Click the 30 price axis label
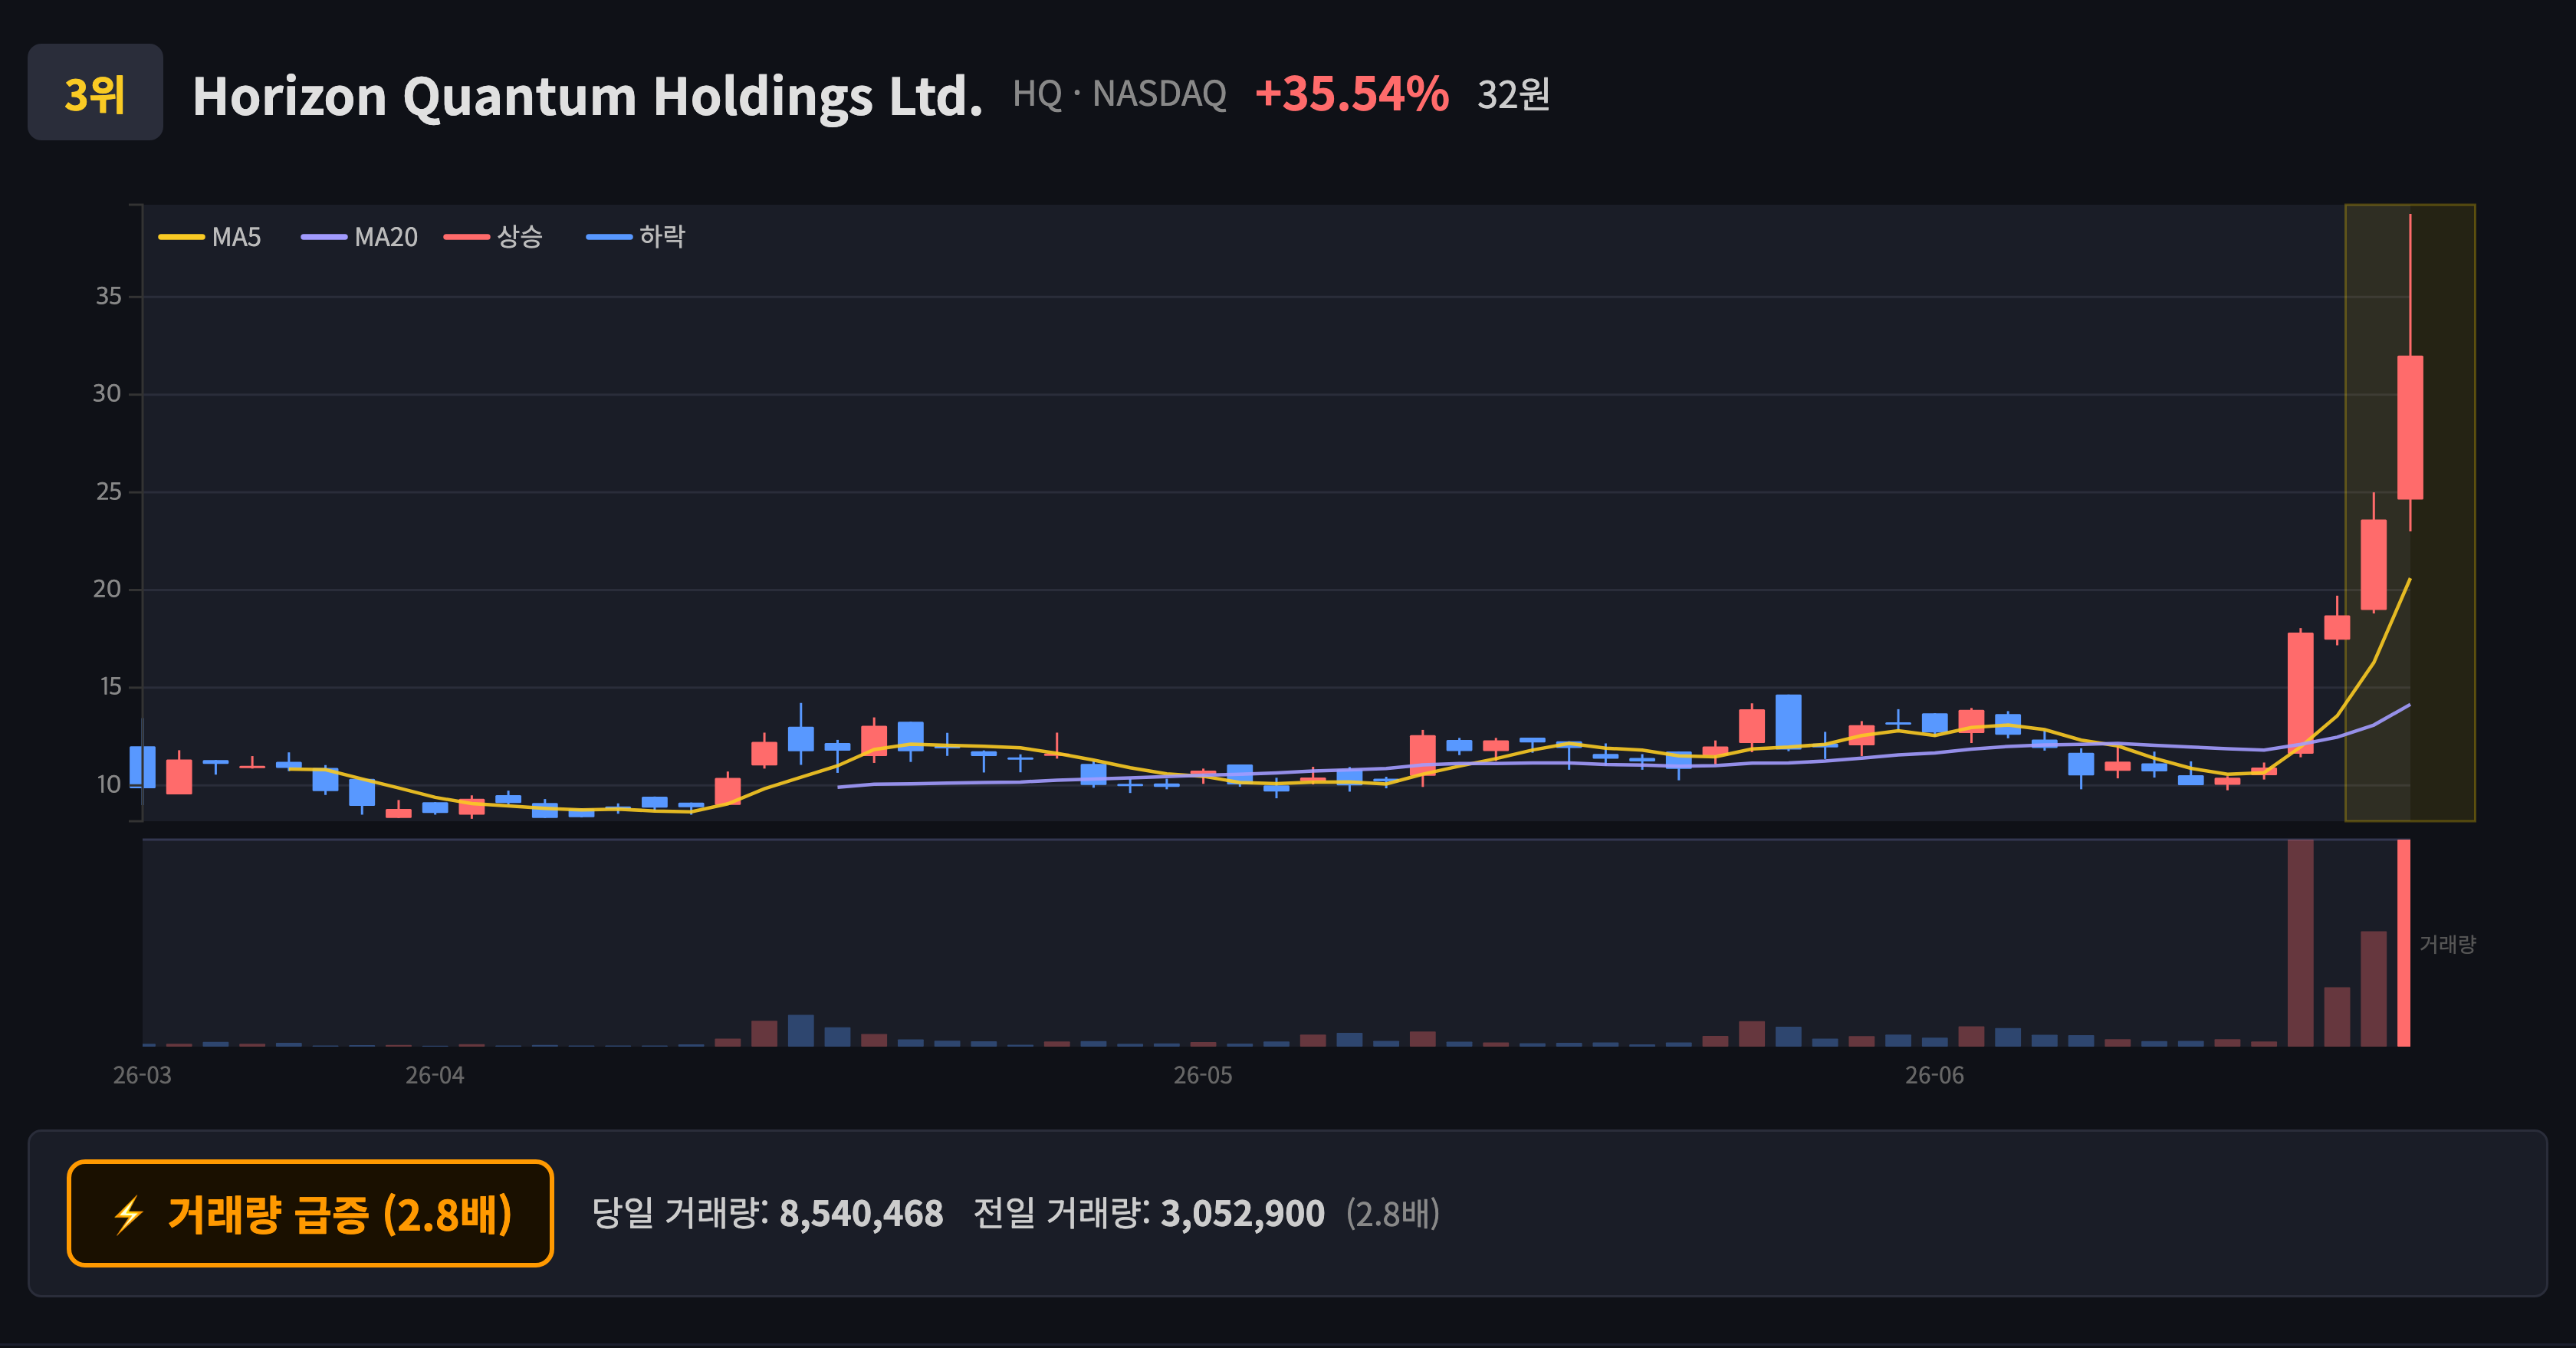2576x1348 pixels. [107, 394]
